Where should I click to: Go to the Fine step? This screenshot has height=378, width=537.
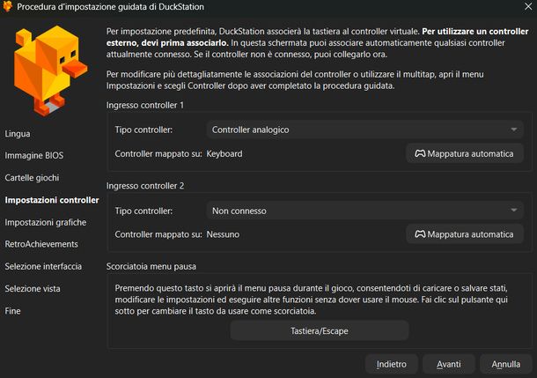pyautogui.click(x=12, y=311)
